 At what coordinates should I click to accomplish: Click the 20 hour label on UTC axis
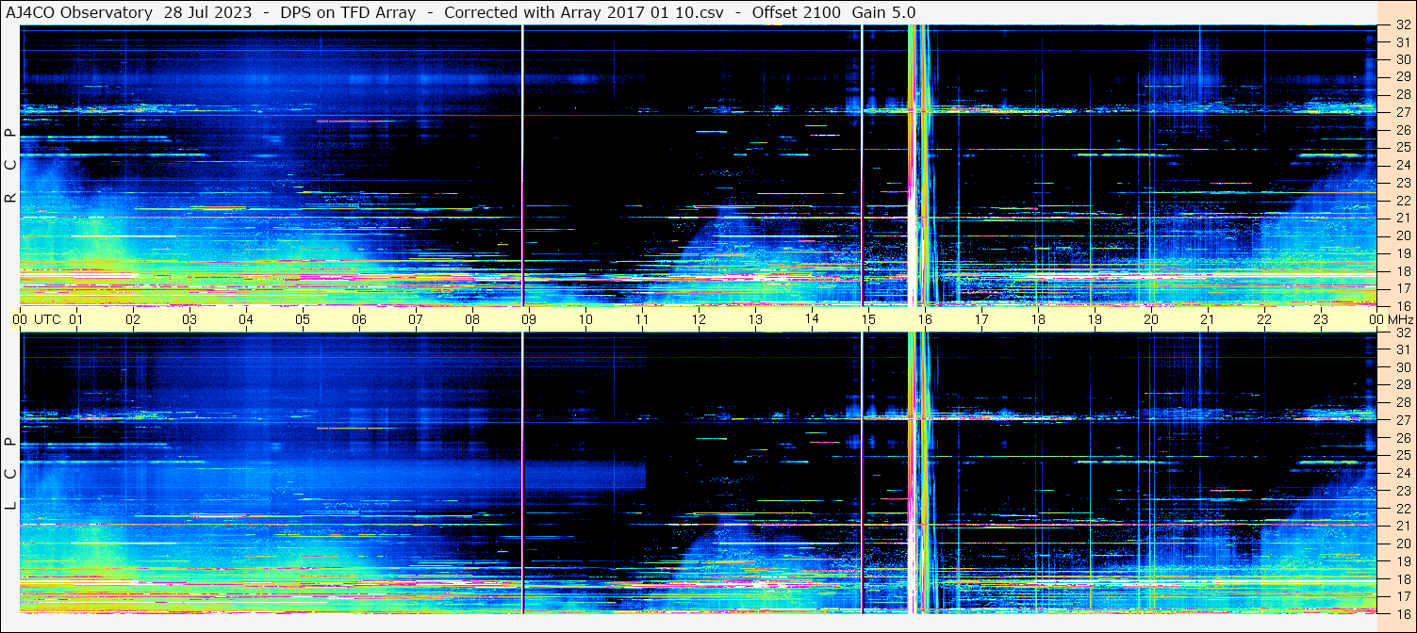1151,319
